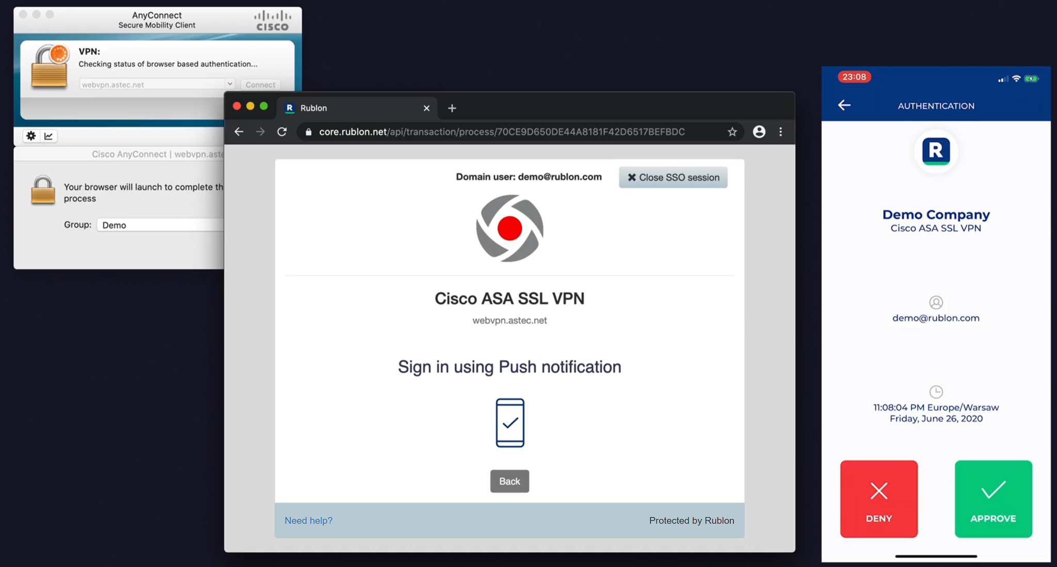Open Chrome three-dot menu
The width and height of the screenshot is (1057, 567).
[x=780, y=132]
